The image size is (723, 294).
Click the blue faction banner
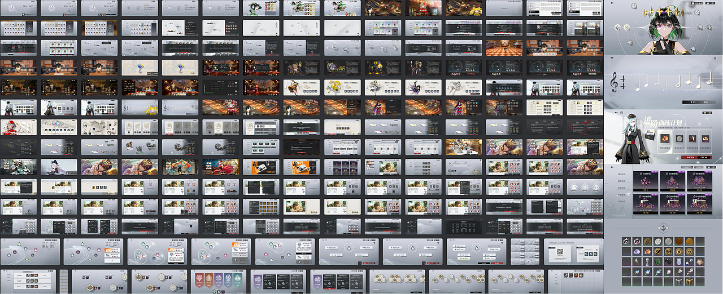(228, 280)
